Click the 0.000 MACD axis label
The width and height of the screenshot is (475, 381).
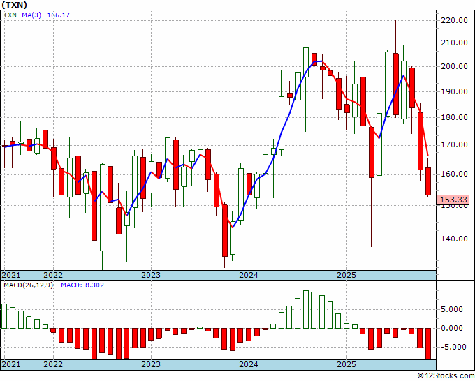pos(452,328)
